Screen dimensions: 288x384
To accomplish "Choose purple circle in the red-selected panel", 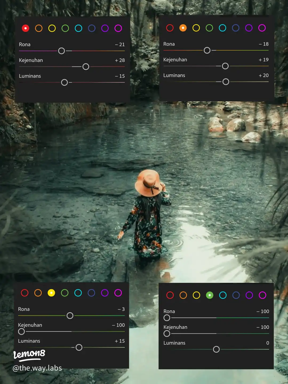I will click(x=105, y=28).
